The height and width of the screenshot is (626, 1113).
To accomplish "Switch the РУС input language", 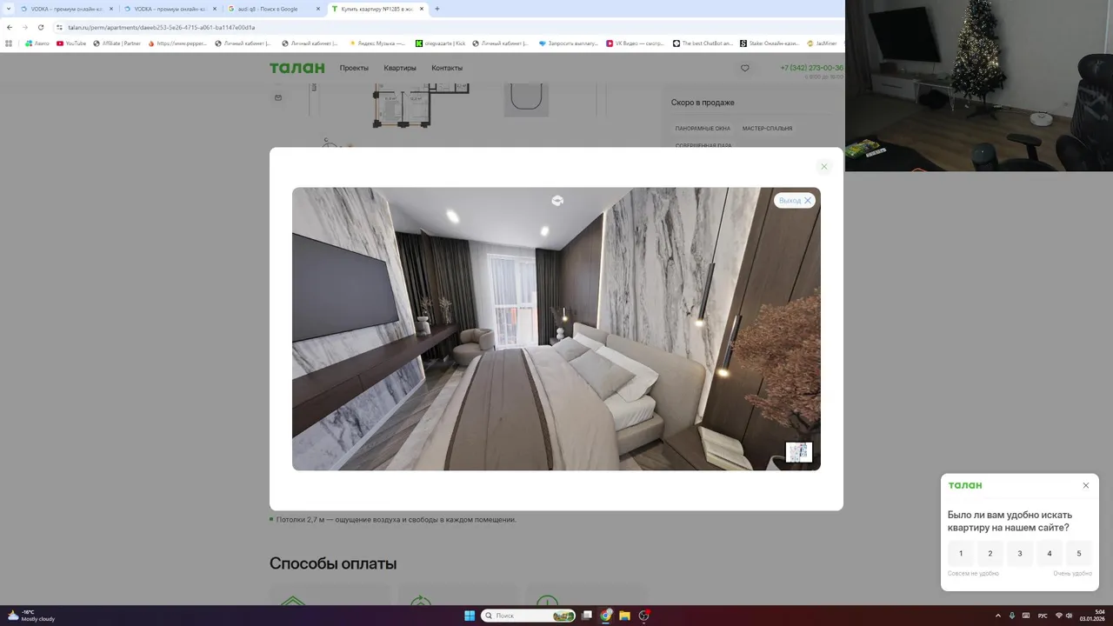I will point(1043,616).
